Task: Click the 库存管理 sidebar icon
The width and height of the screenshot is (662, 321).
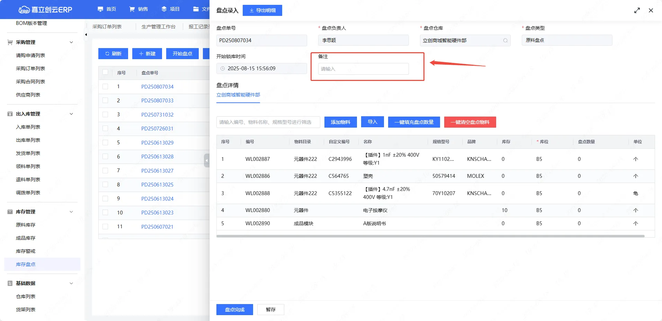Action: [10, 212]
